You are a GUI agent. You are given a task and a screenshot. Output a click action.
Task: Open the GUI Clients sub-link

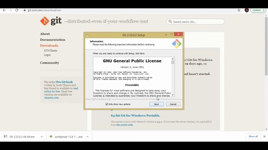(x=50, y=50)
